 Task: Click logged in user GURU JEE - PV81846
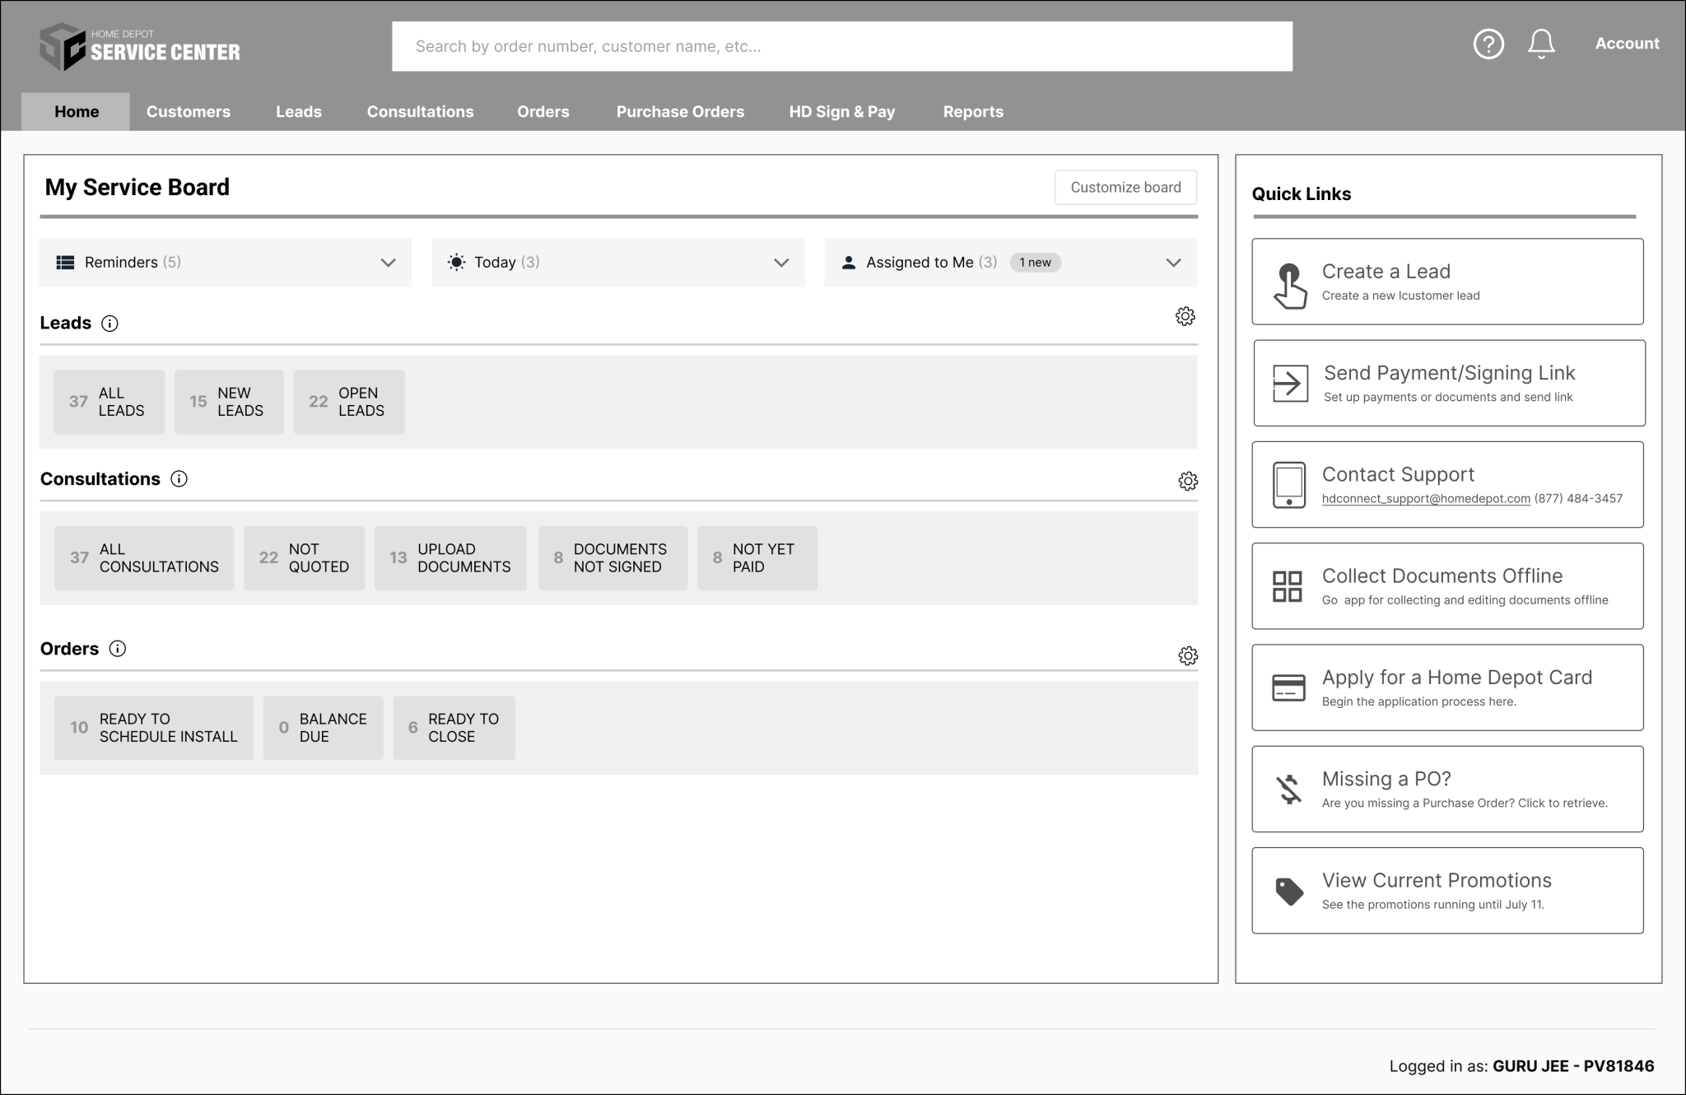click(1573, 1066)
